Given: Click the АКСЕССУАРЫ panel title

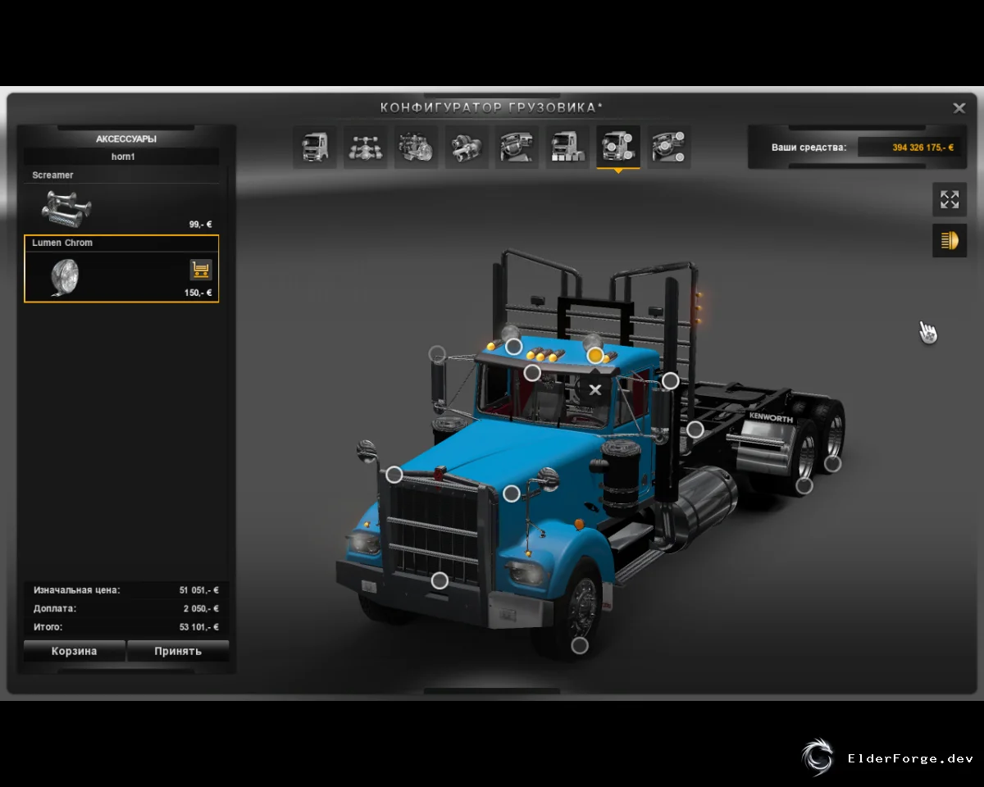Looking at the screenshot, I should pos(126,139).
